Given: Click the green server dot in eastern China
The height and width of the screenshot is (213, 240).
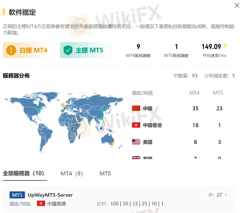Looking at the screenshot, I should pos(102,111).
